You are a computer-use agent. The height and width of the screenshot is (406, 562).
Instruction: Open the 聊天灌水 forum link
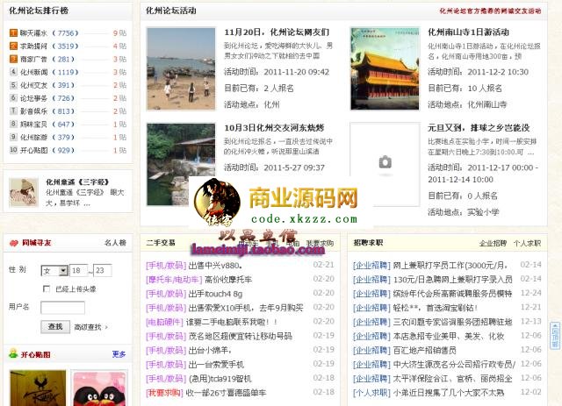click(33, 33)
